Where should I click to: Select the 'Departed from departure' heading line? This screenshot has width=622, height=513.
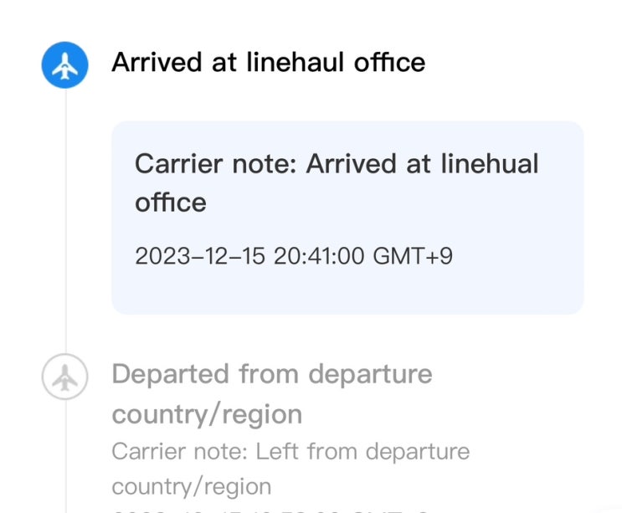tap(272, 373)
